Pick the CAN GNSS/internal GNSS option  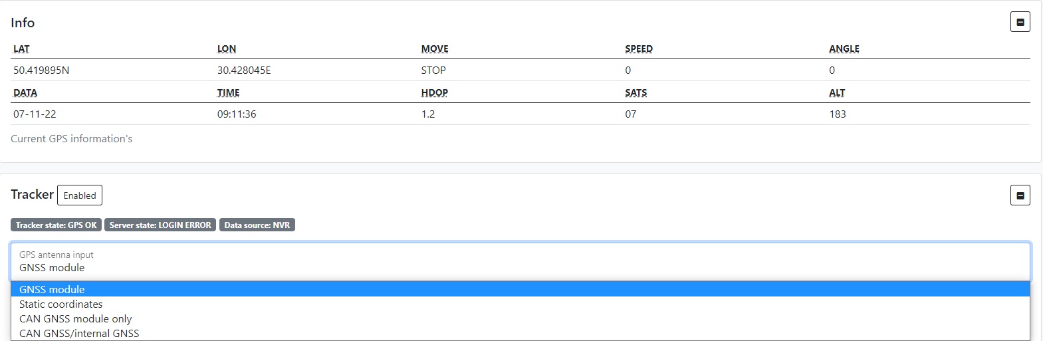79,334
